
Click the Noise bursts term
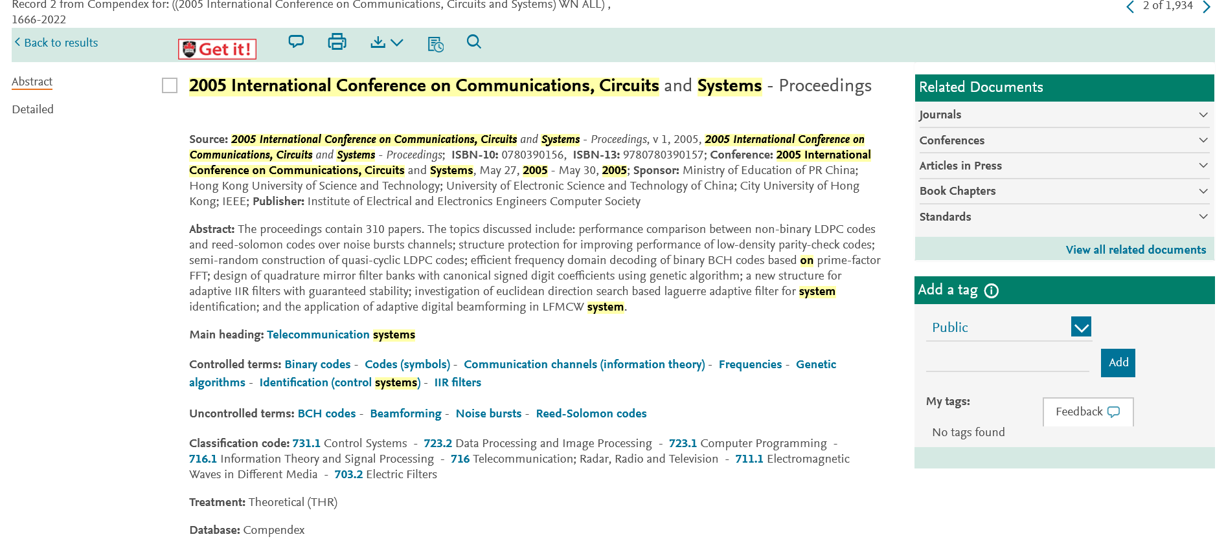[x=488, y=413]
